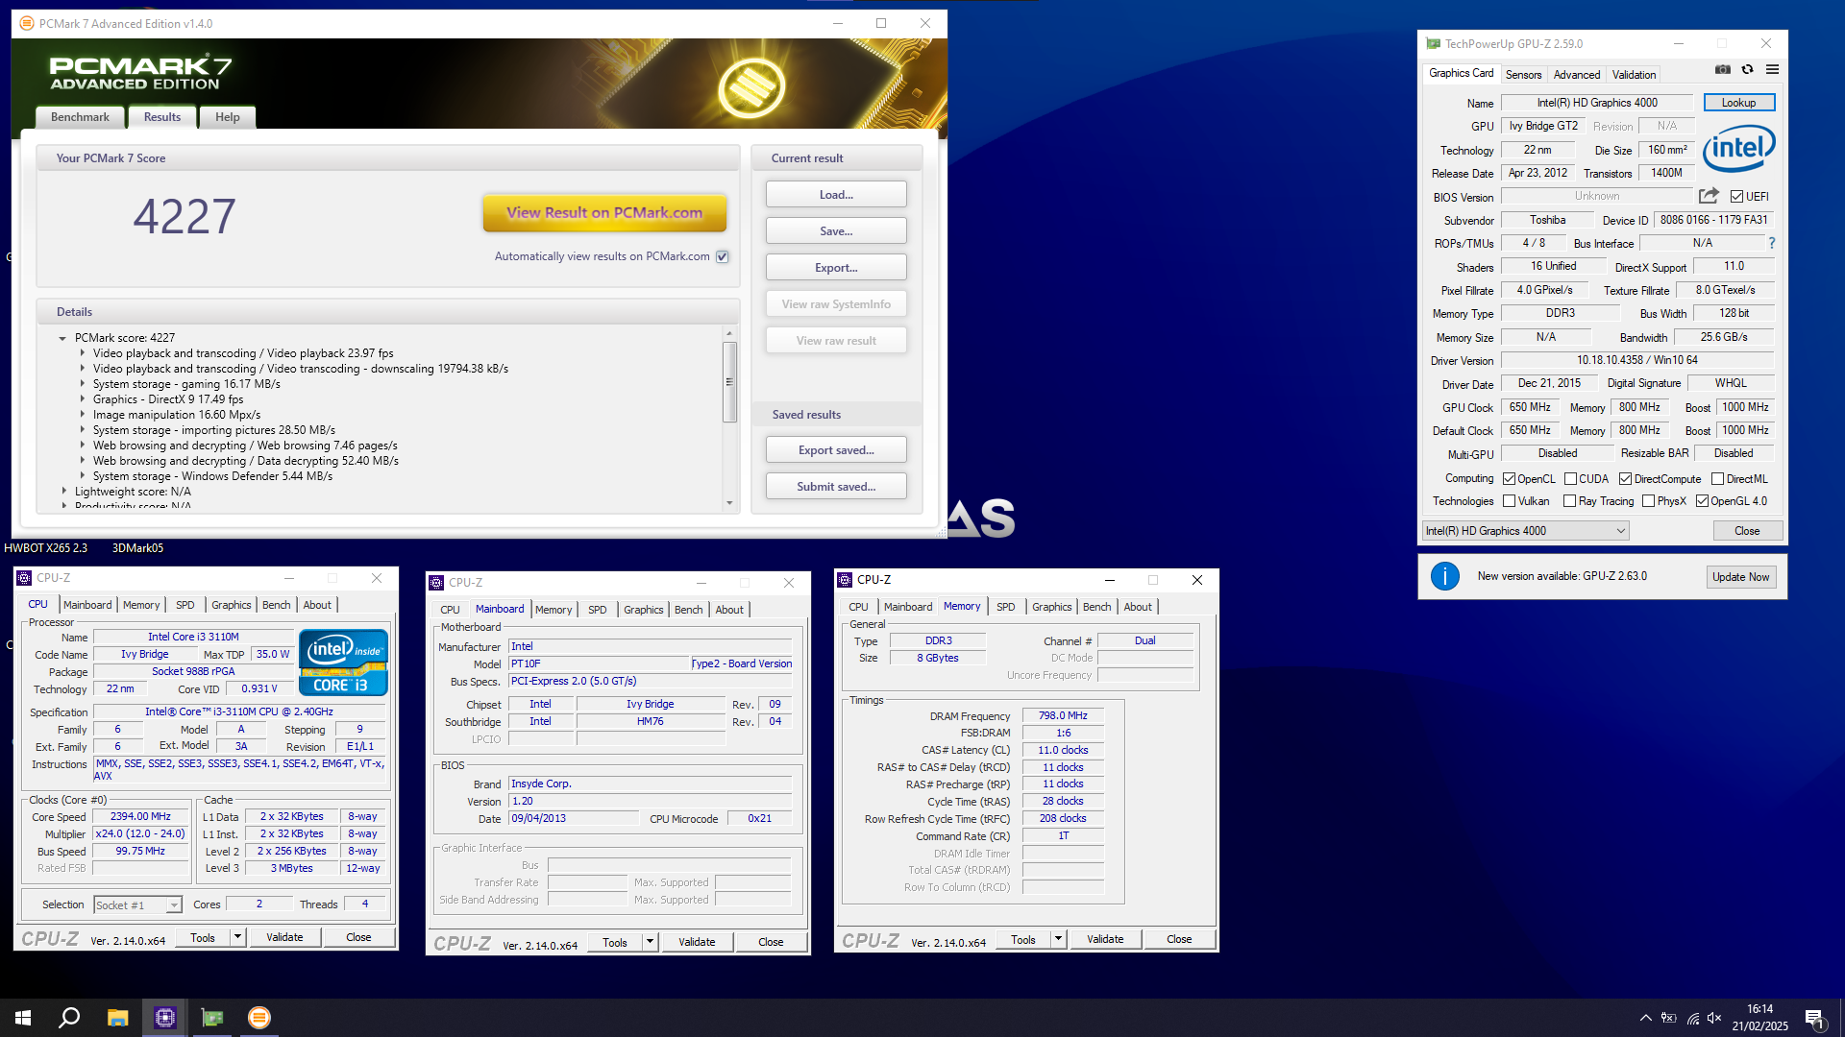
Task: Click the 'PCI-Express 2.0 (5.0 GT/s)' Bus Specs field
Action: 651,682
